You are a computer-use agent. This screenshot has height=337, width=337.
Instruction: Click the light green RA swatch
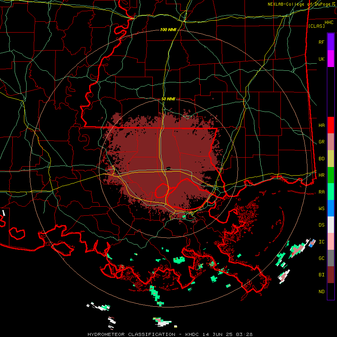(x=331, y=191)
